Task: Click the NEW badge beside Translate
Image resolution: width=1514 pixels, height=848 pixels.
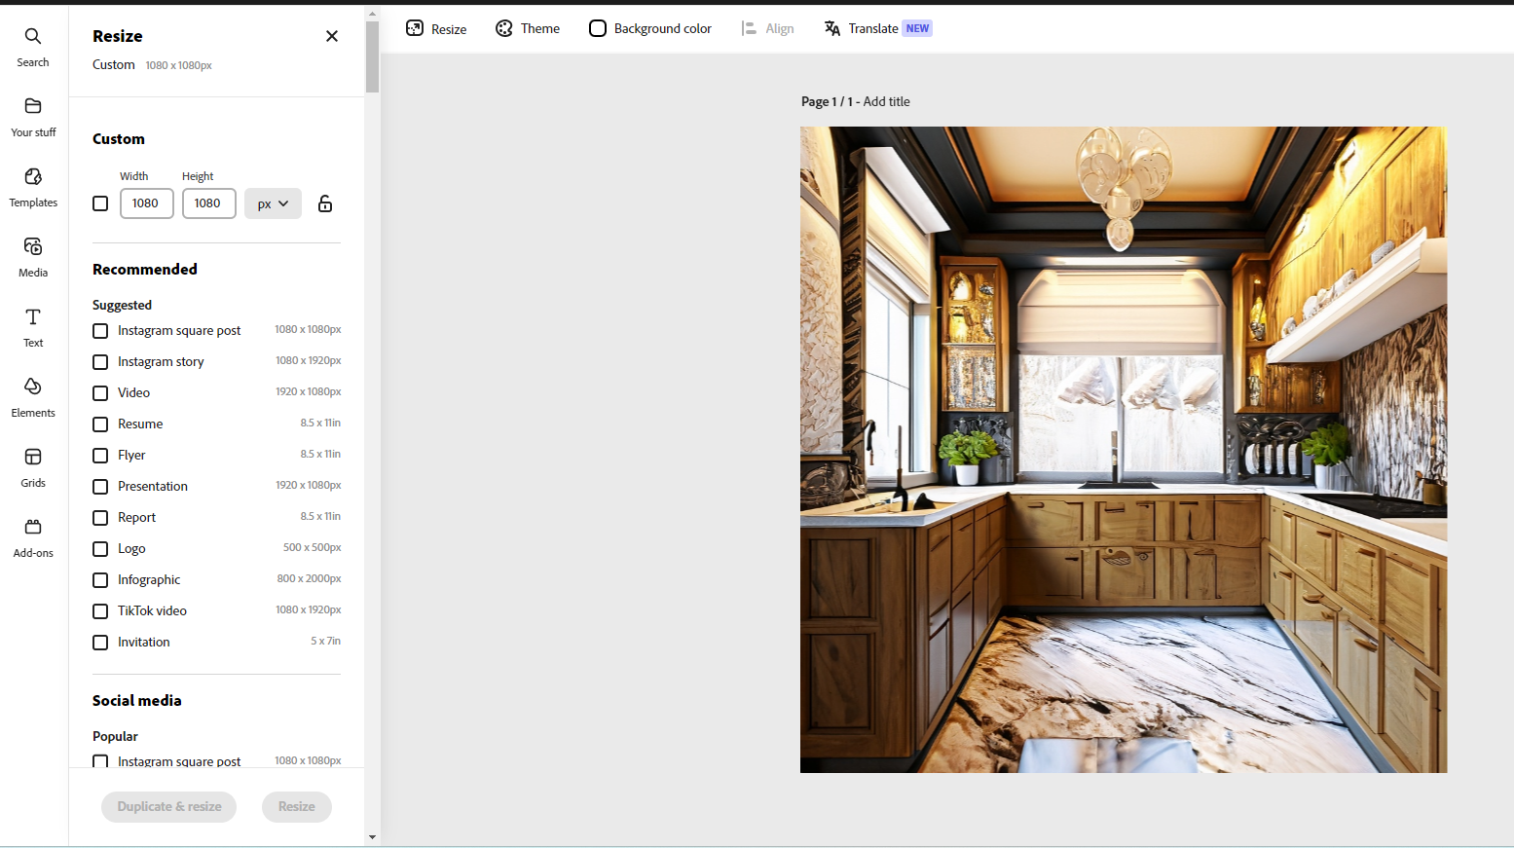Action: point(917,28)
